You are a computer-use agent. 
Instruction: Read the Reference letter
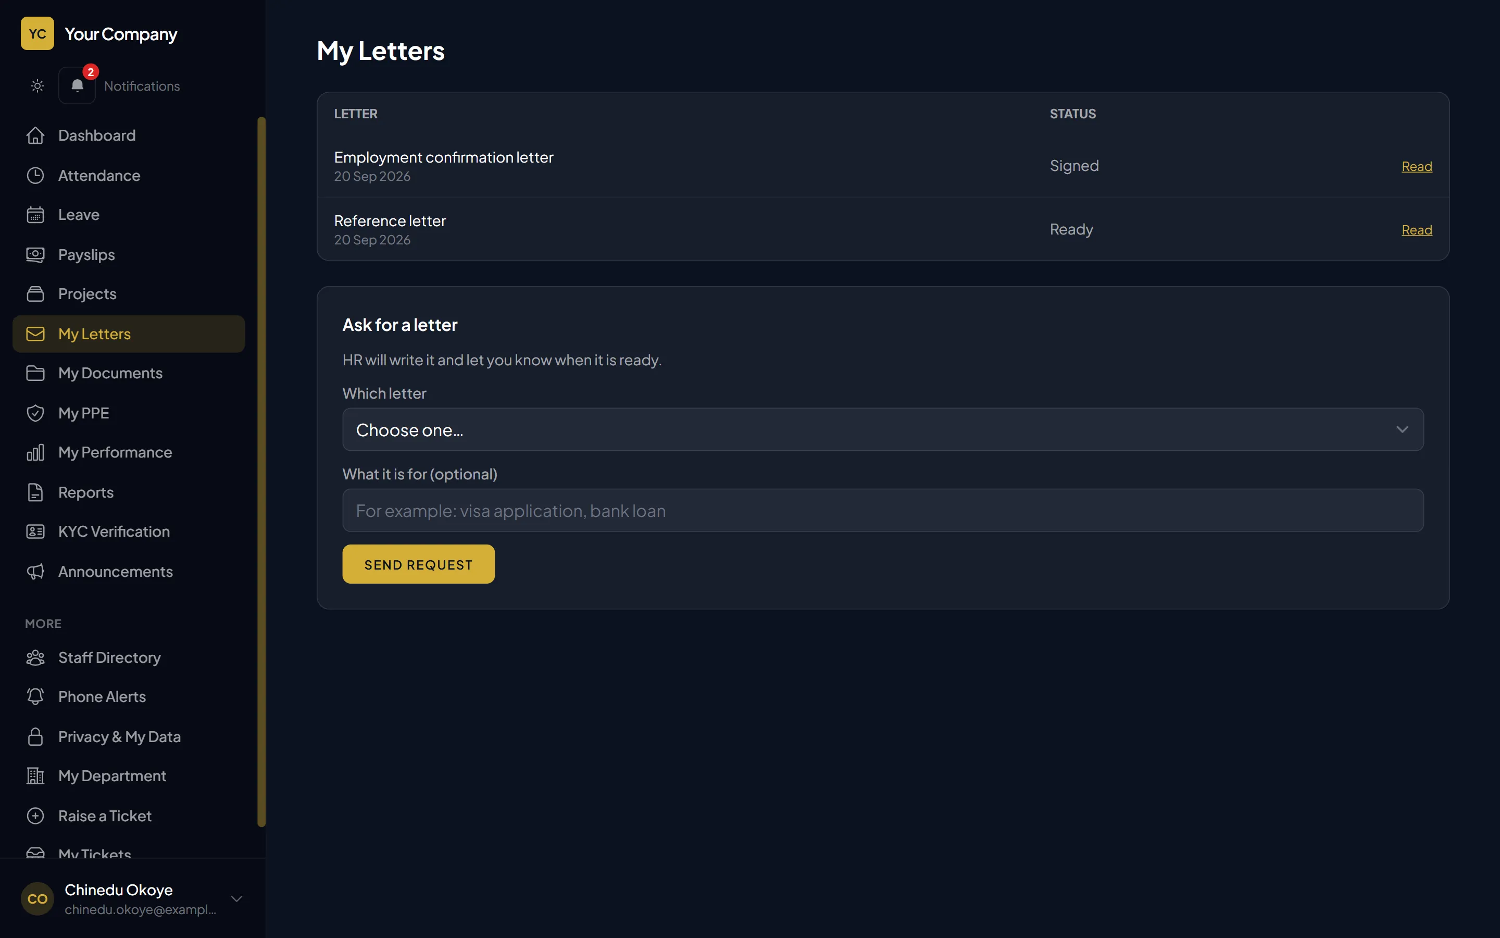[1416, 230]
